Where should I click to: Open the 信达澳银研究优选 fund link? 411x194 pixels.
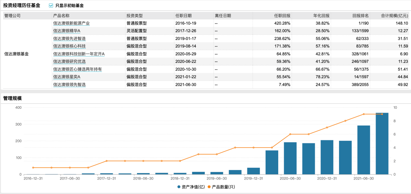[x=69, y=62]
